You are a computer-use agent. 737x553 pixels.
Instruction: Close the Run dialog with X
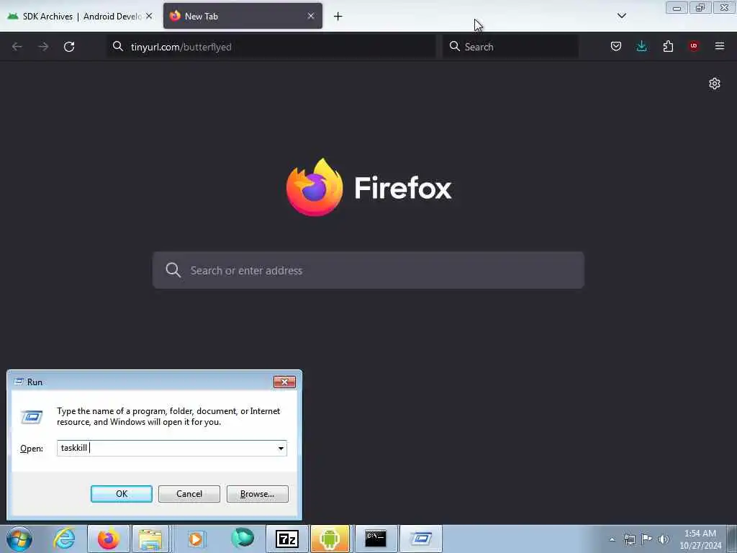coord(284,382)
